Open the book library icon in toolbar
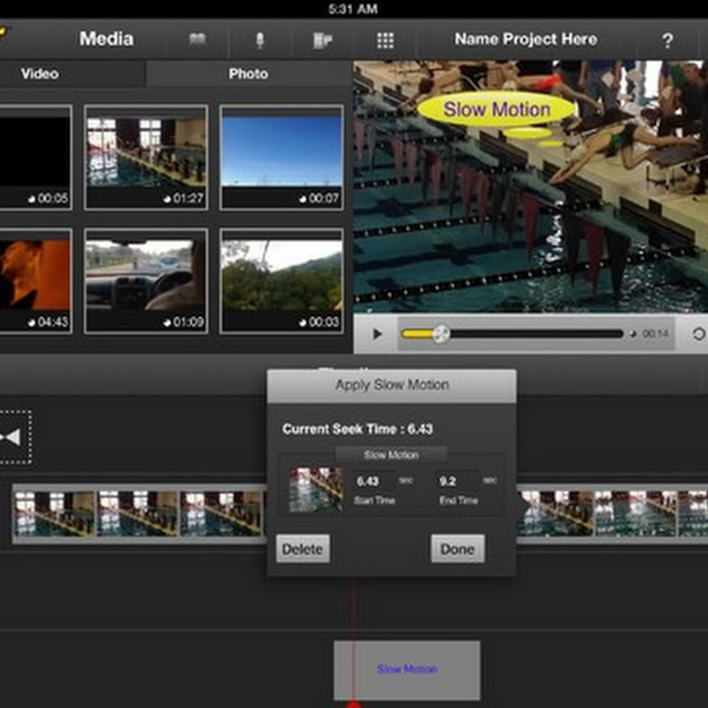Viewport: 708px width, 708px height. [x=197, y=40]
